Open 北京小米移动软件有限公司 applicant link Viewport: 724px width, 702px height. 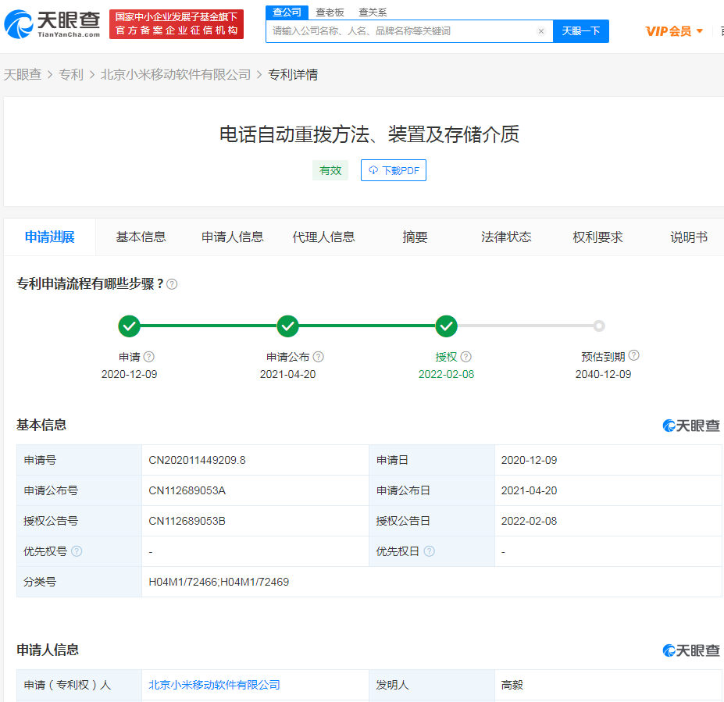[214, 685]
